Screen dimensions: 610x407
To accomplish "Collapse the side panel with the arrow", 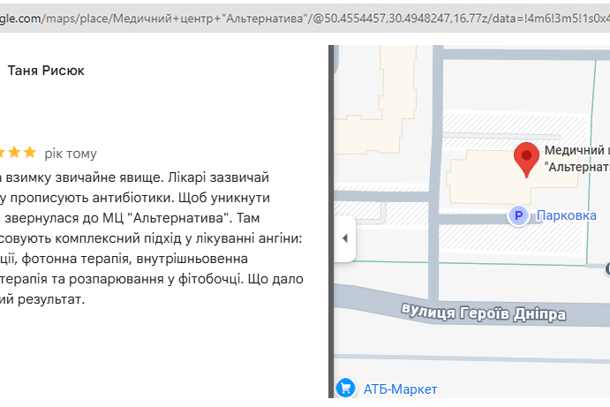I will (x=344, y=238).
